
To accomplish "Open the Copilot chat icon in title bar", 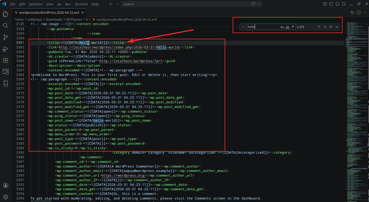I will tap(253, 4).
